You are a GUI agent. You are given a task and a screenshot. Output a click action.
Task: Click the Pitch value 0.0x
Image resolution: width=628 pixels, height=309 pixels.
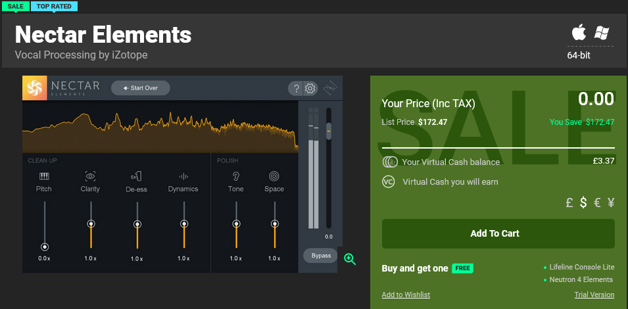45,258
